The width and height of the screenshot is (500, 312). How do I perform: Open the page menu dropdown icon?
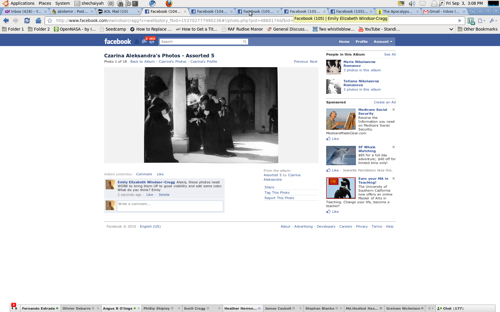(x=481, y=21)
